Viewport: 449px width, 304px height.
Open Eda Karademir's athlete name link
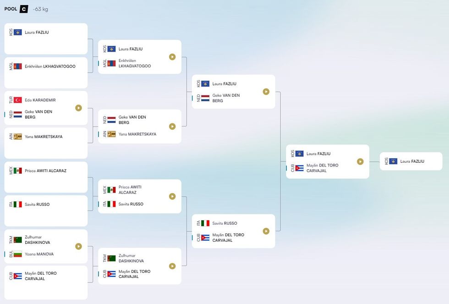pyautogui.click(x=40, y=100)
